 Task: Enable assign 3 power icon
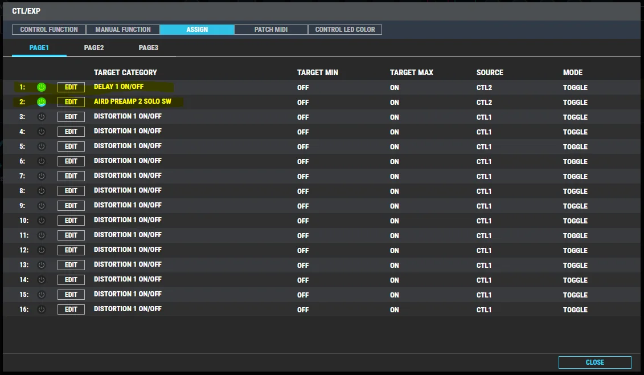click(41, 117)
